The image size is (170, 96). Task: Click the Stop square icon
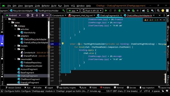[138, 11]
